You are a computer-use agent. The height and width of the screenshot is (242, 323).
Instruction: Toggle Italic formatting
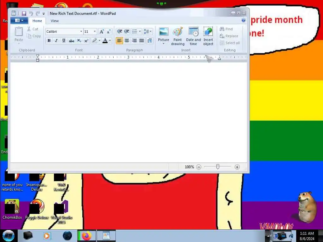point(56,41)
